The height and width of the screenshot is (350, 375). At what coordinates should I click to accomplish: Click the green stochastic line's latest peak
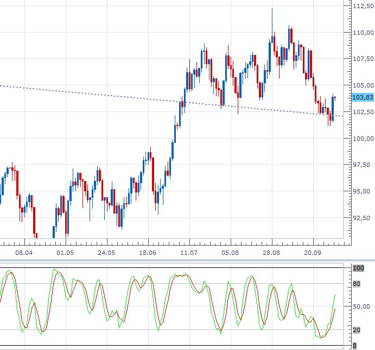point(335,295)
